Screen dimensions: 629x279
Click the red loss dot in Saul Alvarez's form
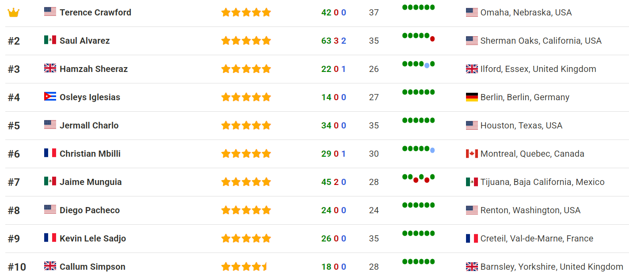coord(432,39)
